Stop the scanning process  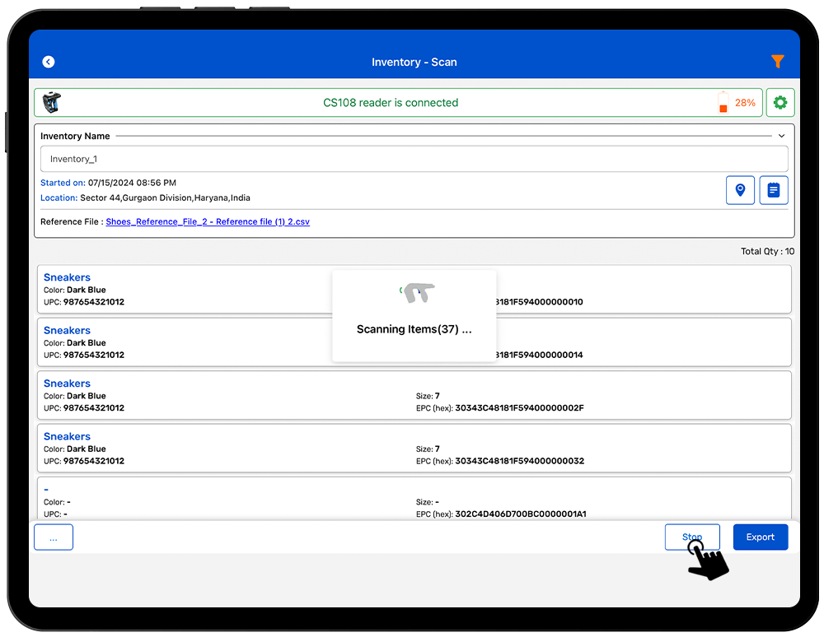pyautogui.click(x=692, y=537)
